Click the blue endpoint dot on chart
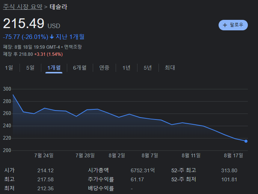 tap(246, 141)
